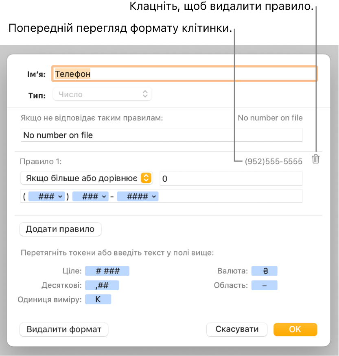Select the Десяткові token ,##

pos(102,285)
